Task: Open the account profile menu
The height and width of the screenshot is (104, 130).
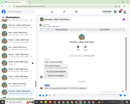Action: [x=125, y=12]
